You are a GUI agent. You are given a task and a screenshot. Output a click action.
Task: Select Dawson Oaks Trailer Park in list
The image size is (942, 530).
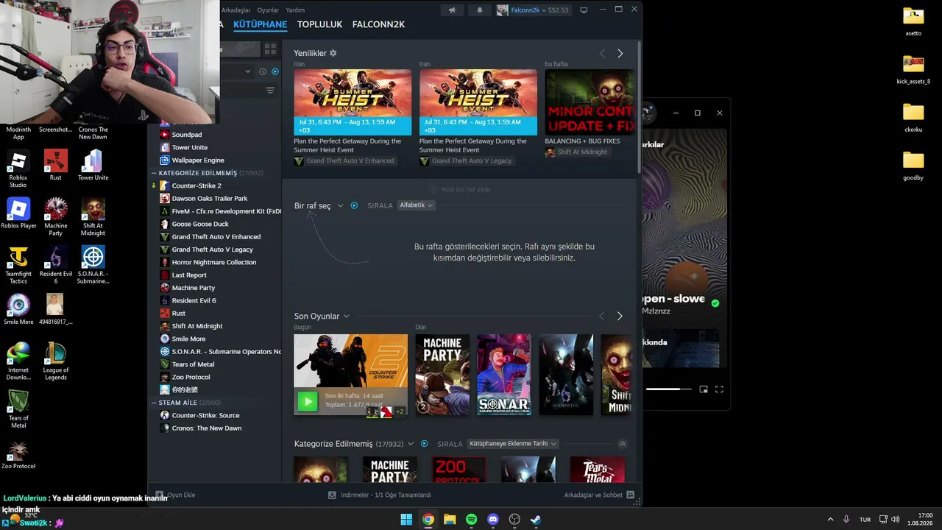pos(210,199)
